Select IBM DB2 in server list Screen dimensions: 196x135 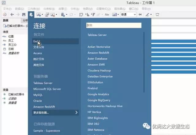pyautogui.click(x=93, y=124)
